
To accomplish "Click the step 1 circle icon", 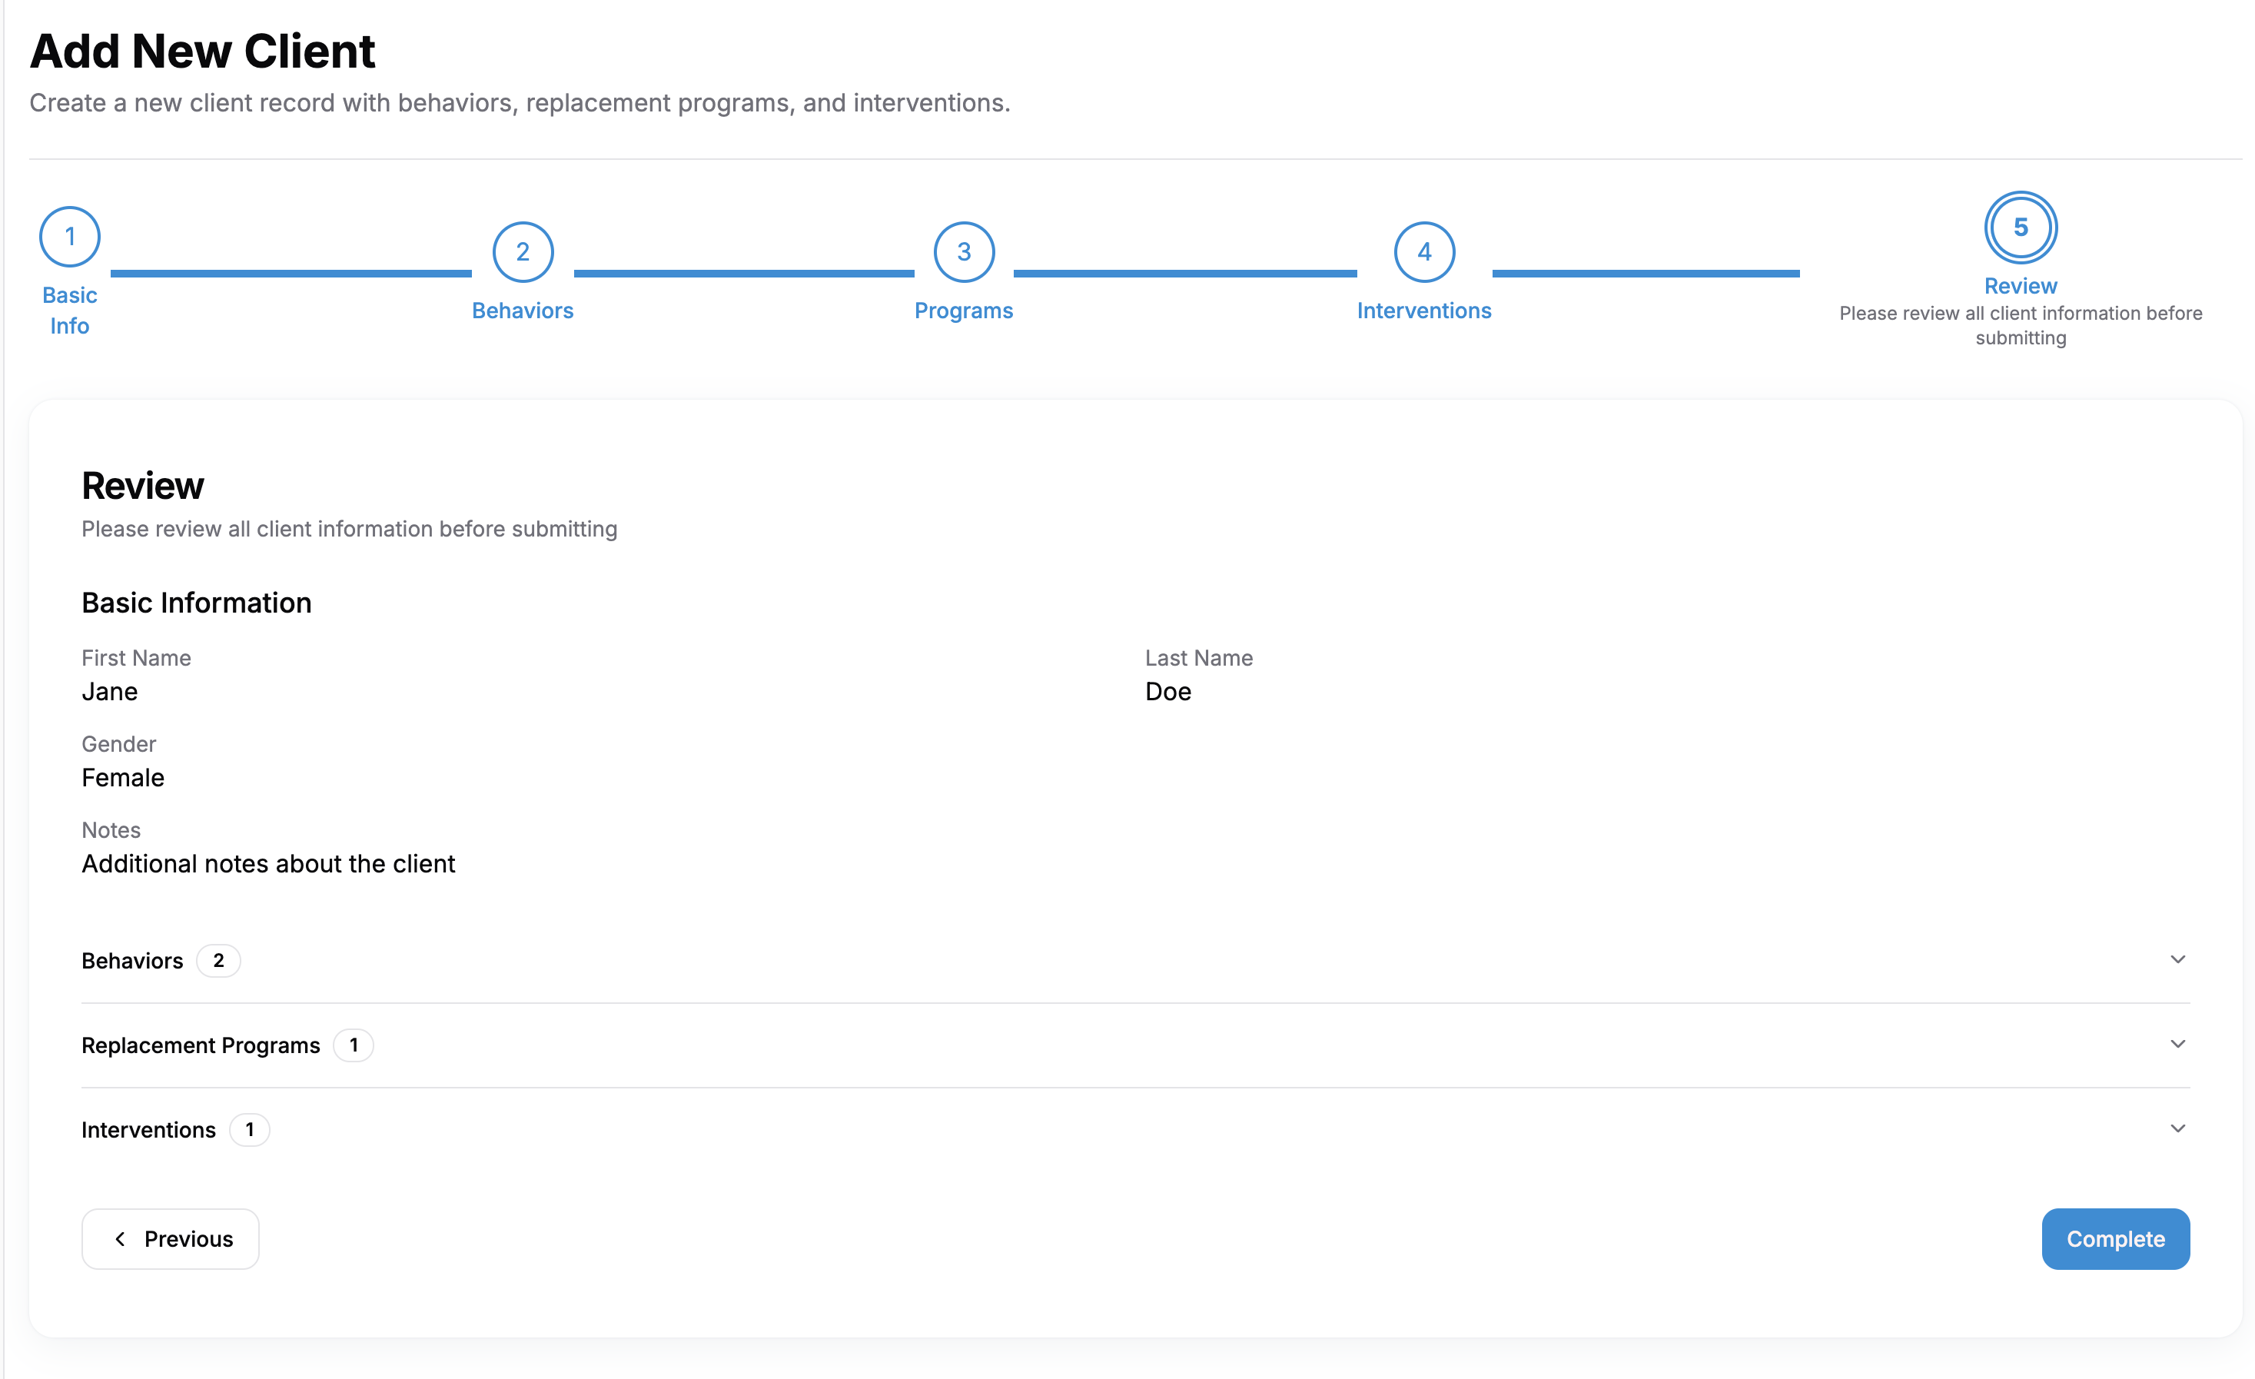I will (x=69, y=237).
